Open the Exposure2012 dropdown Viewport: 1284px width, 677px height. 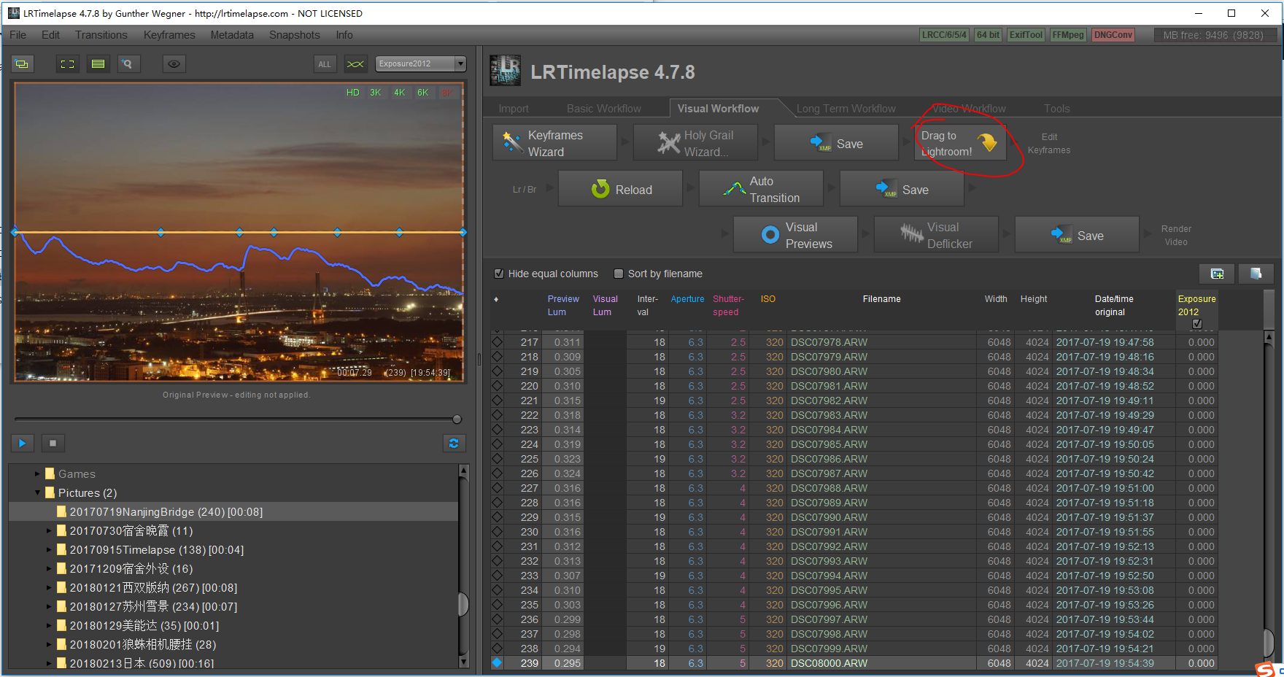[421, 63]
